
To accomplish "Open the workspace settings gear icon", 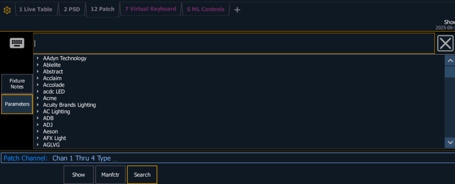I will (x=7, y=11).
